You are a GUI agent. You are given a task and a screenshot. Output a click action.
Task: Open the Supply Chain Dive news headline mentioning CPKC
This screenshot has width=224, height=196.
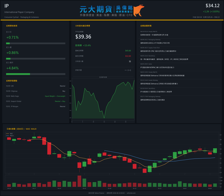(158, 51)
